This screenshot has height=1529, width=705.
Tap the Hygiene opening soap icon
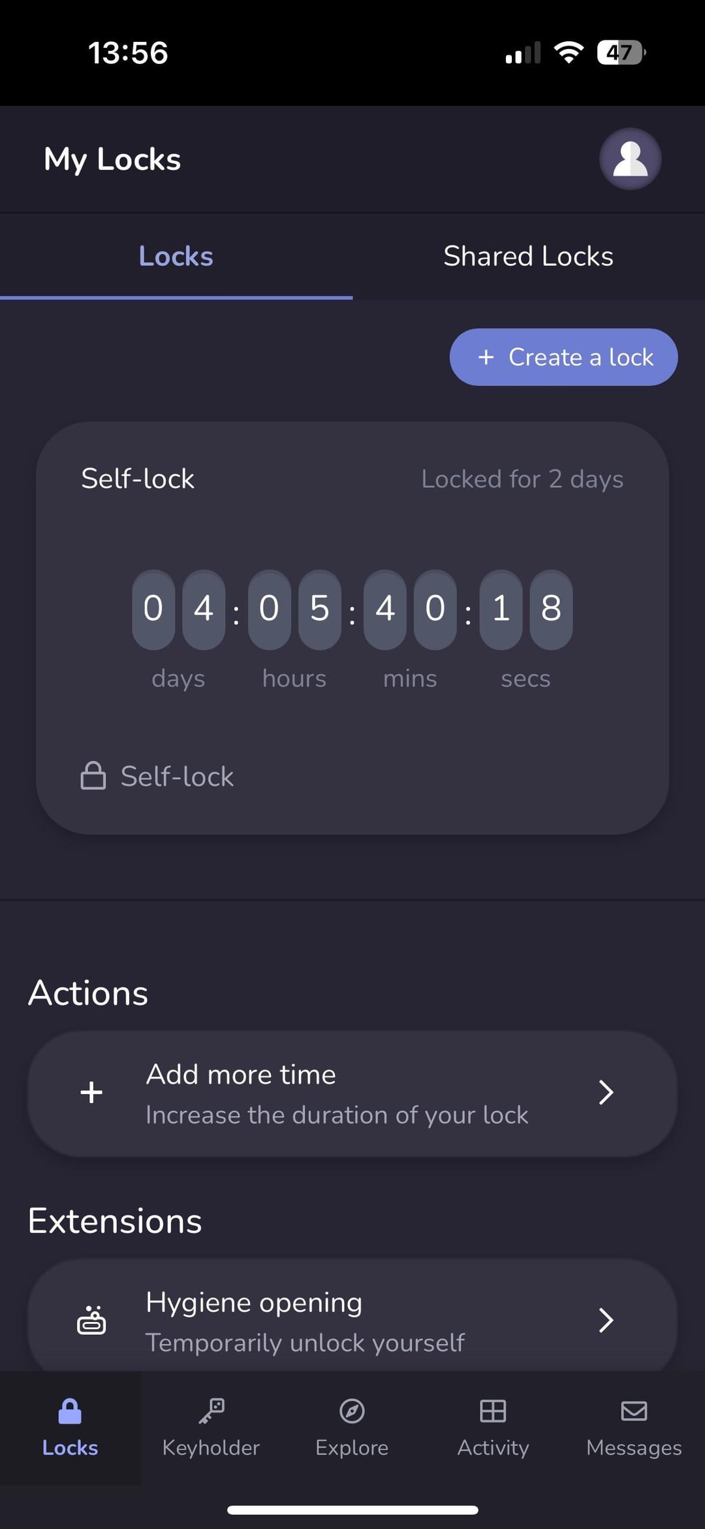[x=91, y=1320]
